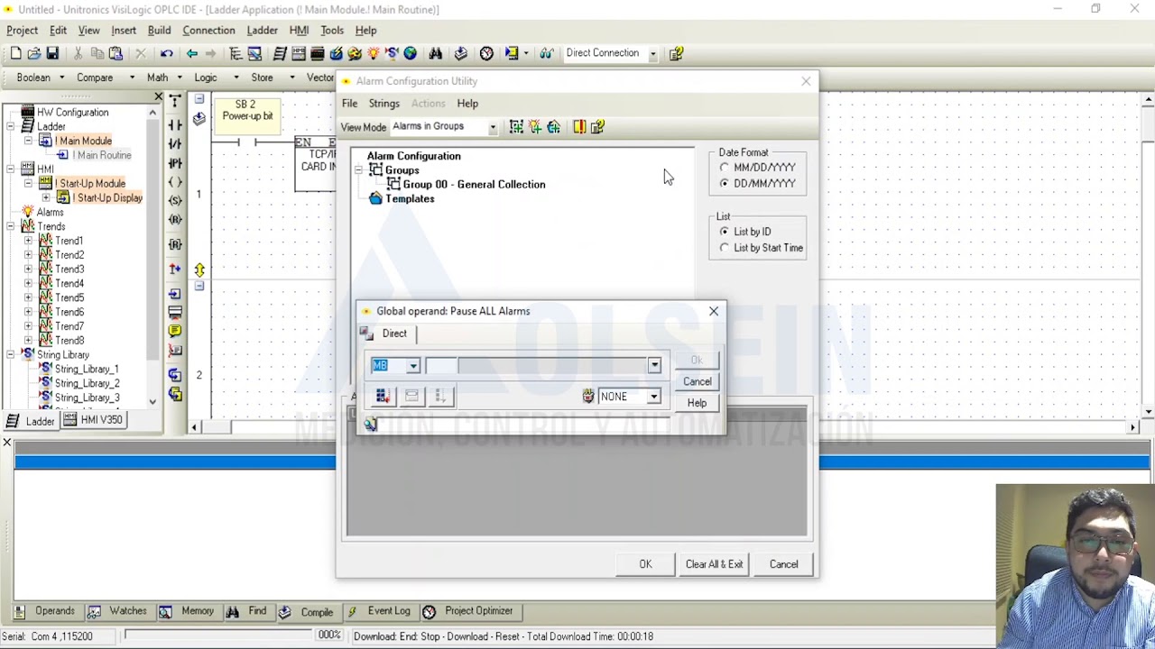Select the Direct tab in operand dialog
Screen dimensions: 1155x649
394,334
